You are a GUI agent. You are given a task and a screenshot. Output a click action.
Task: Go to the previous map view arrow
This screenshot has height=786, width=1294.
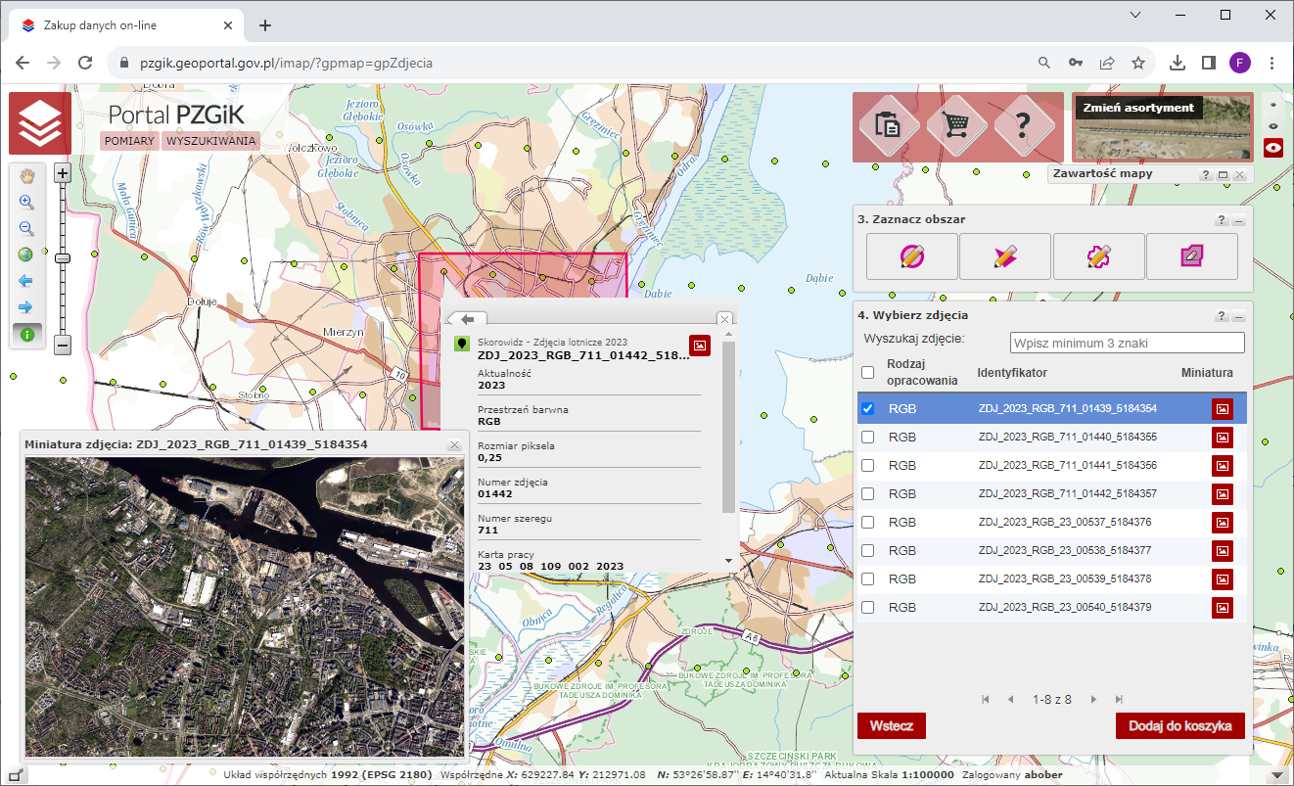coord(26,281)
